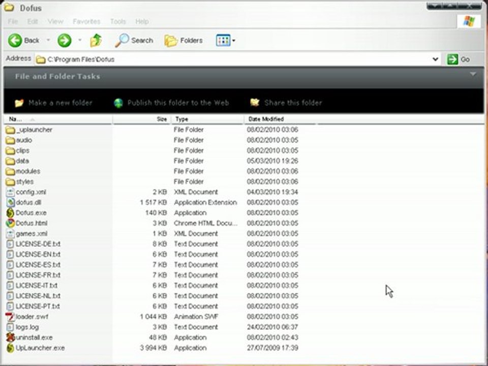Screen dimensions: 488x366
Task: Select the LICENSE-ES.txt file name
Action: coord(38,265)
